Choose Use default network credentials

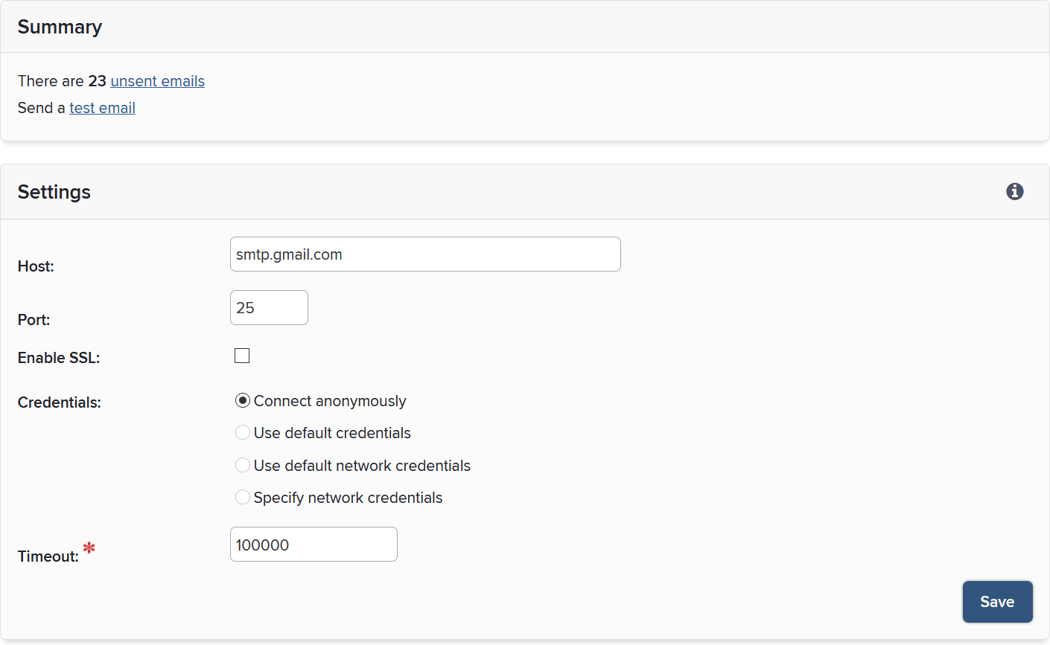[x=243, y=466]
